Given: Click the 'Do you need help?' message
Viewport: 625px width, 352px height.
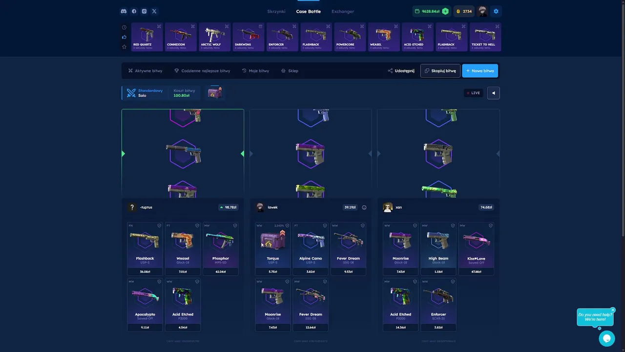Looking at the screenshot, I should point(595,317).
